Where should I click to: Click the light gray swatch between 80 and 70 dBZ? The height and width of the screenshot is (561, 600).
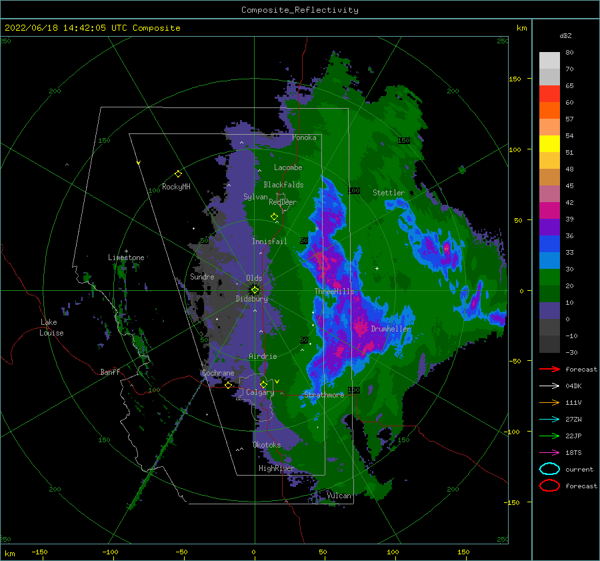point(549,61)
